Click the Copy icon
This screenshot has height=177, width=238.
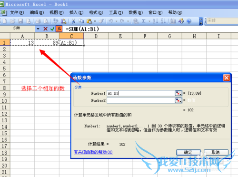pos(81,21)
